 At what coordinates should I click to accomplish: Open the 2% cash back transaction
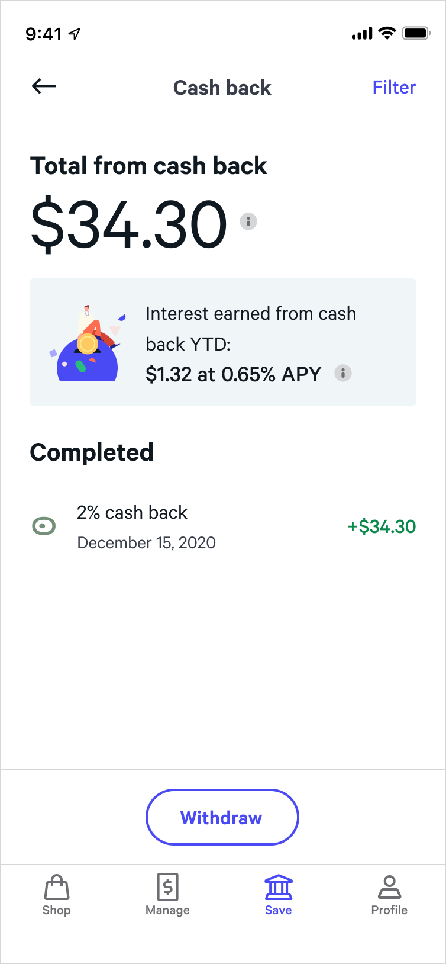point(132,512)
